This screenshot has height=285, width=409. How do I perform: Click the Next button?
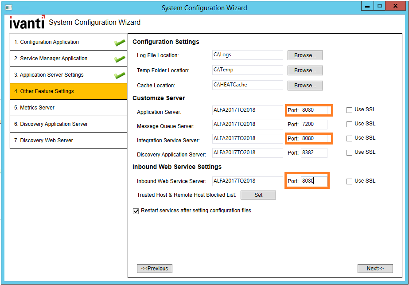point(375,268)
